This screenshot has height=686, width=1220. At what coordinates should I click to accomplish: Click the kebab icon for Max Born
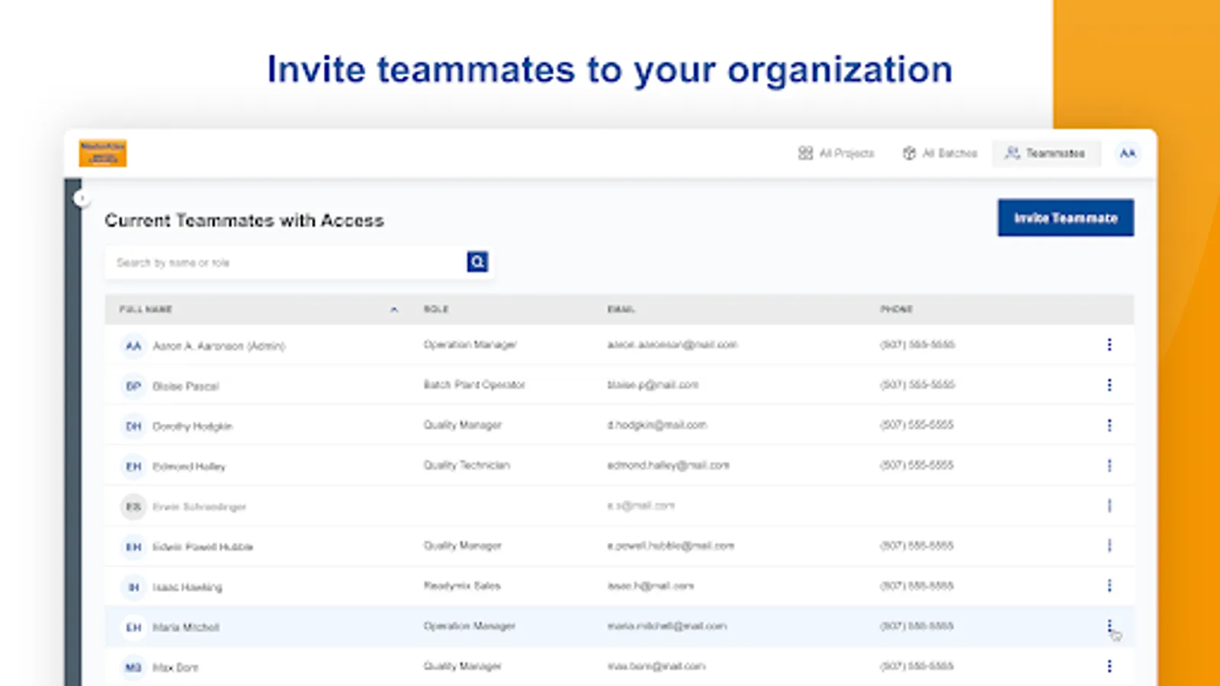1109,666
